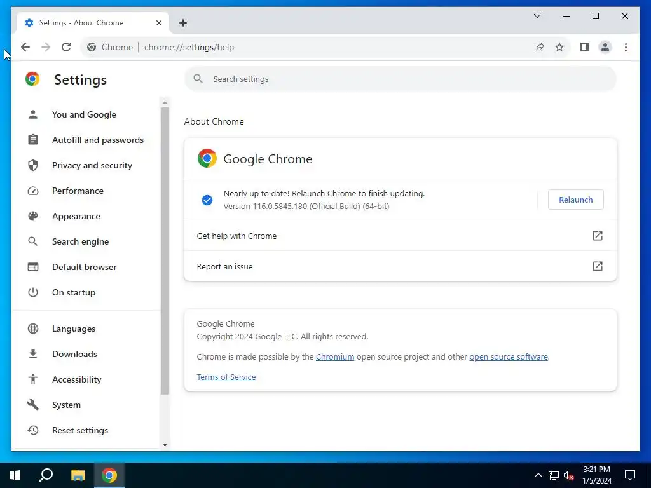Open Languages settings
The height and width of the screenshot is (488, 651).
pyautogui.click(x=74, y=329)
